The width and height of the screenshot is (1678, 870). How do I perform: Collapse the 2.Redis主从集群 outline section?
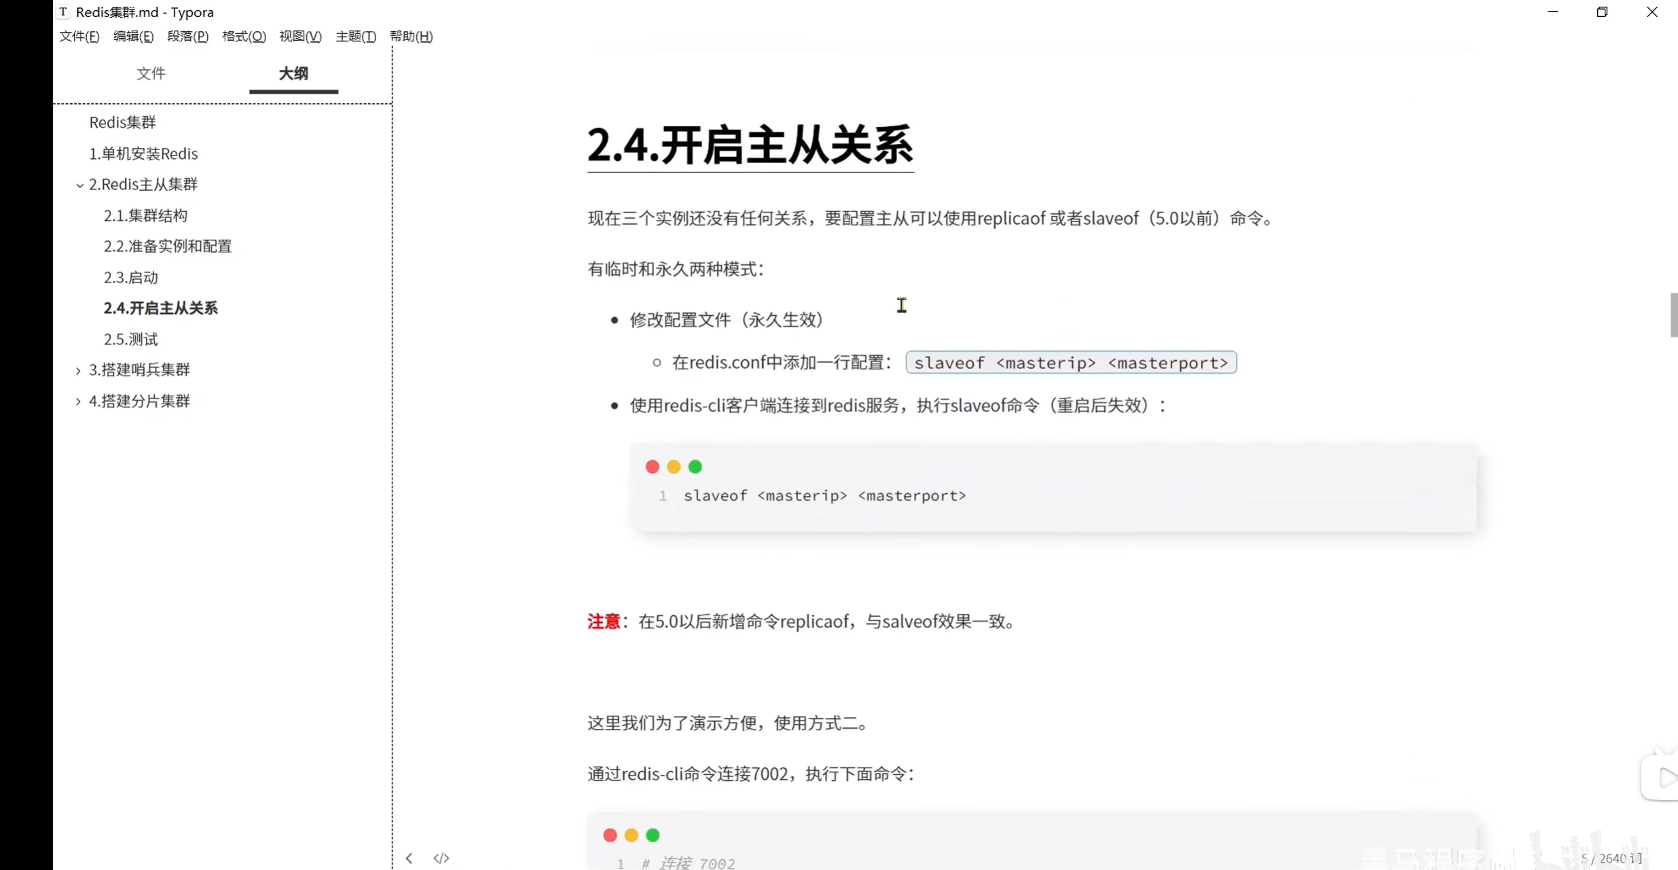click(79, 185)
